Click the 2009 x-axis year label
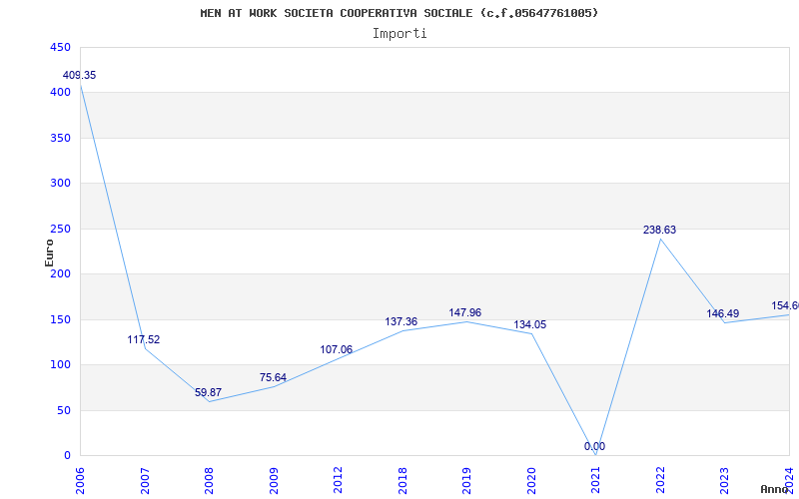The height and width of the screenshot is (499, 799). (274, 480)
